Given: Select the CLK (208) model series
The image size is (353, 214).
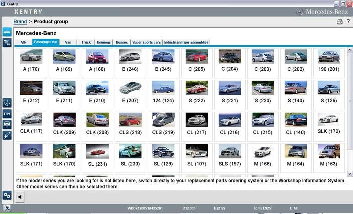Looking at the screenshot, I should [x=97, y=126].
